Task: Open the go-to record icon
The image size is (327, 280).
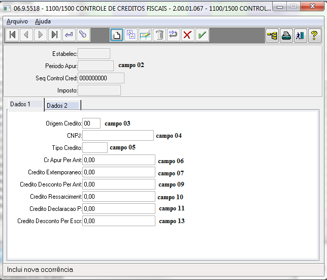Action: [69, 35]
